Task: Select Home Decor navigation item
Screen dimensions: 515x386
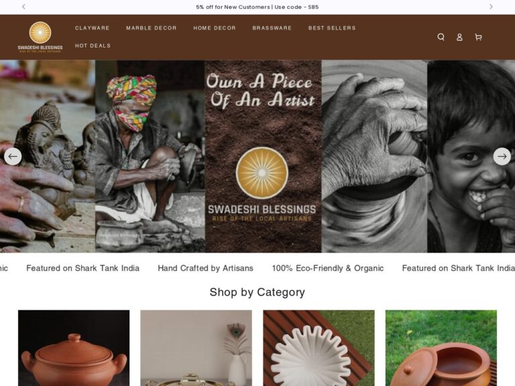Action: point(215,28)
